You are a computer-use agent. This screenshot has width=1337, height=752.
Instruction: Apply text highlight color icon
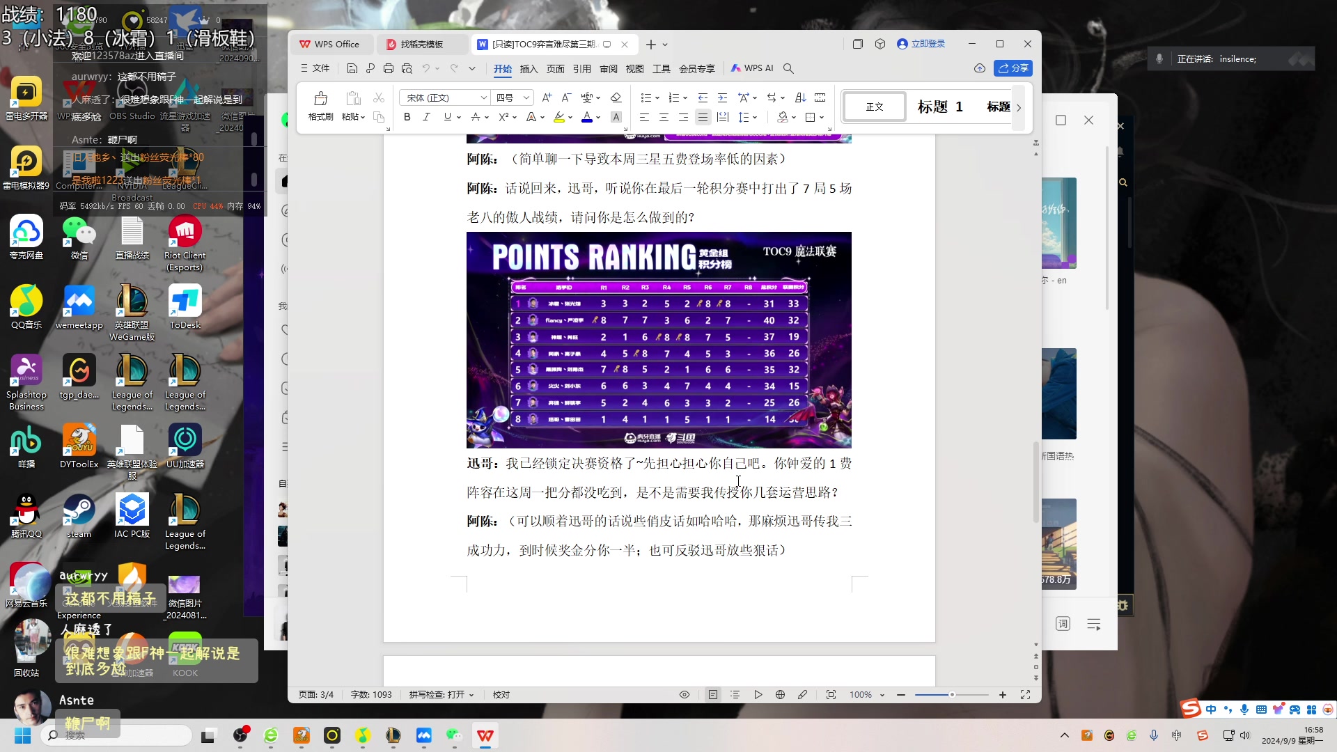[558, 117]
